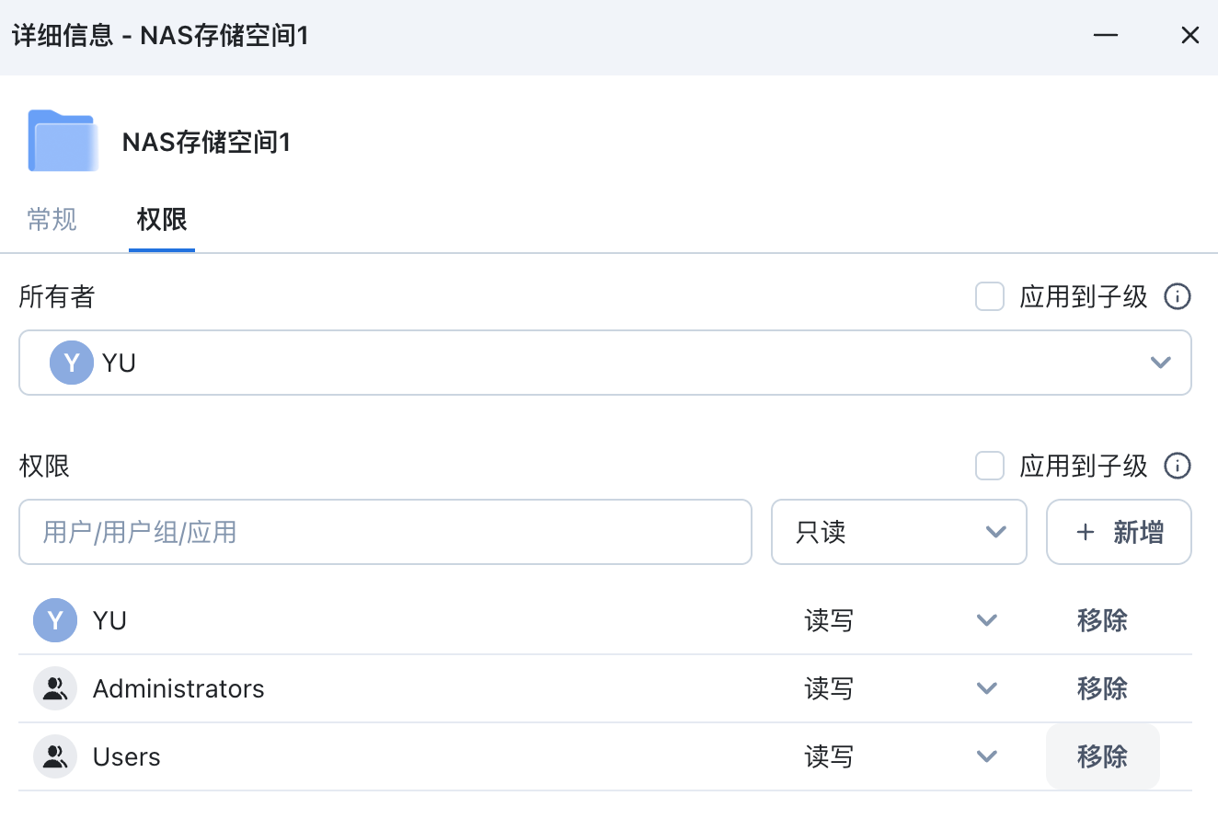Switch to the 常规 tab
The height and width of the screenshot is (819, 1218).
52,220
